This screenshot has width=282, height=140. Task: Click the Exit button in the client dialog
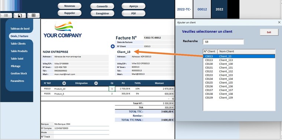pyautogui.click(x=269, y=32)
